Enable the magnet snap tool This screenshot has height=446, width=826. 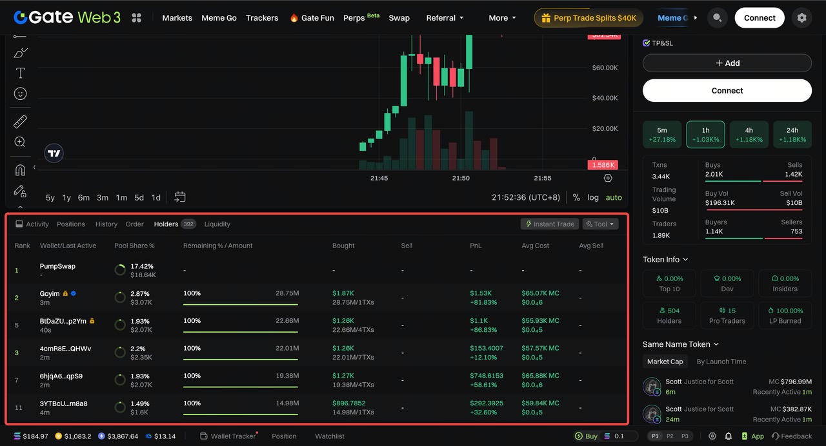point(20,170)
